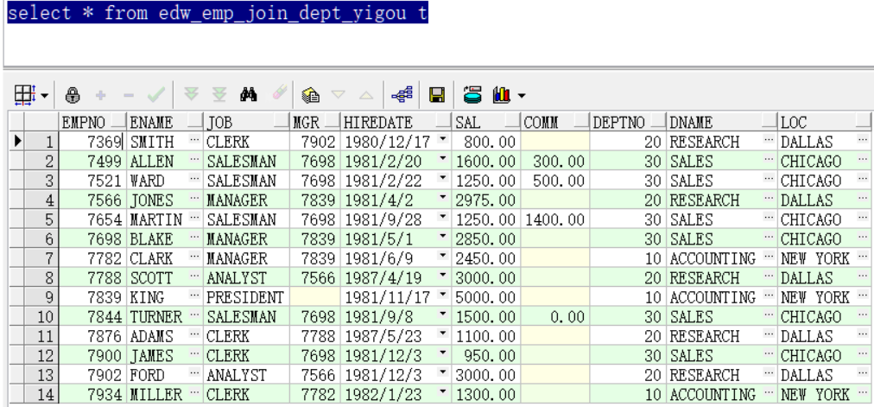Click the next record down-triangle icon
Screen dimensions: 874x407
pos(338,95)
